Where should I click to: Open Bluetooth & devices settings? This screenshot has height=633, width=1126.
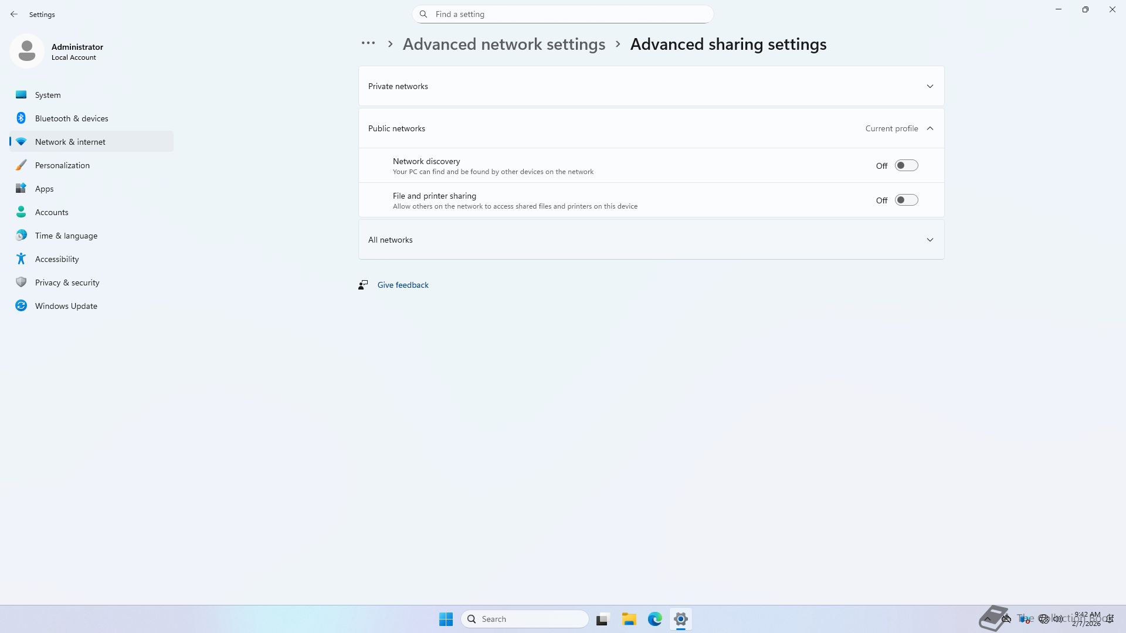(x=71, y=118)
